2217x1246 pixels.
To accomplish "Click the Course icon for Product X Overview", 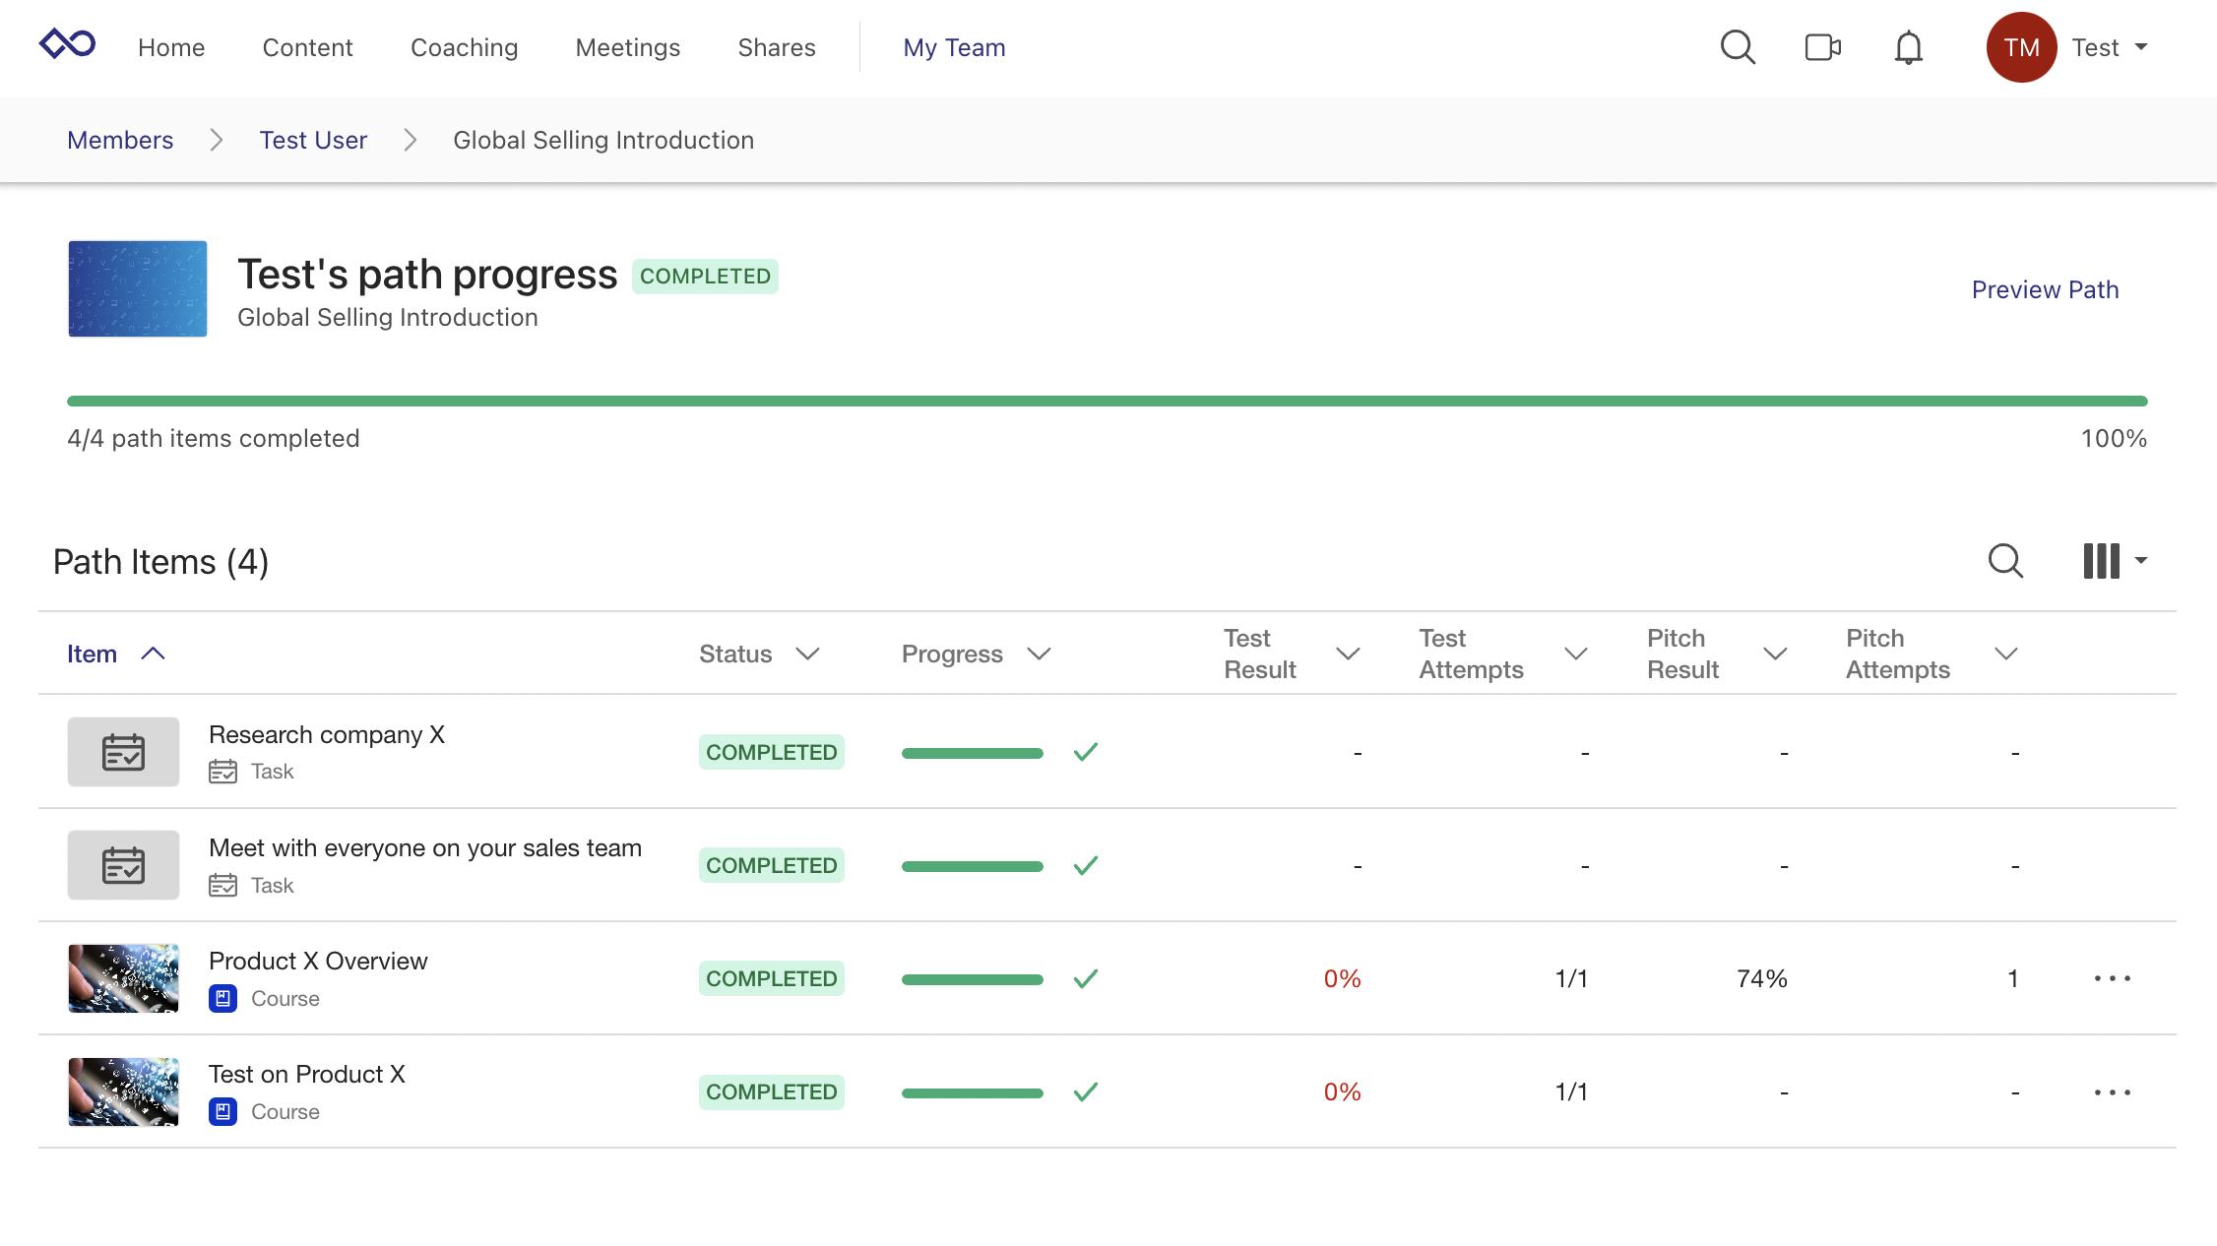I will click(223, 998).
